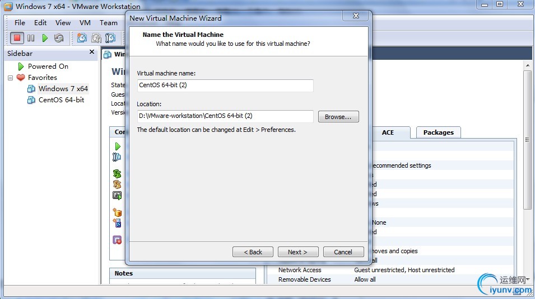Click the screen capture command icon
This screenshot has height=299, width=535.
[x=117, y=195]
